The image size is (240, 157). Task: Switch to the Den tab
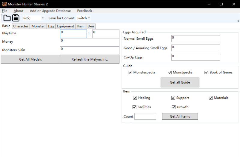[x=91, y=26]
